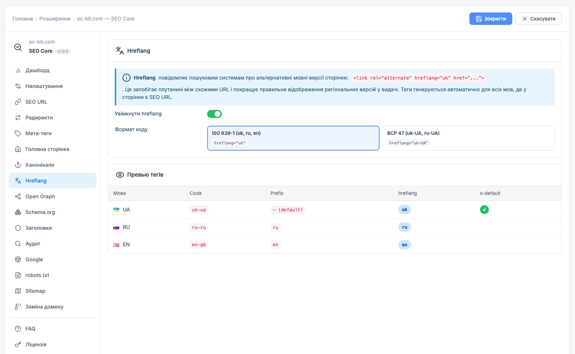Click the green x-default checkmark for UA
575x354 pixels.
484,210
